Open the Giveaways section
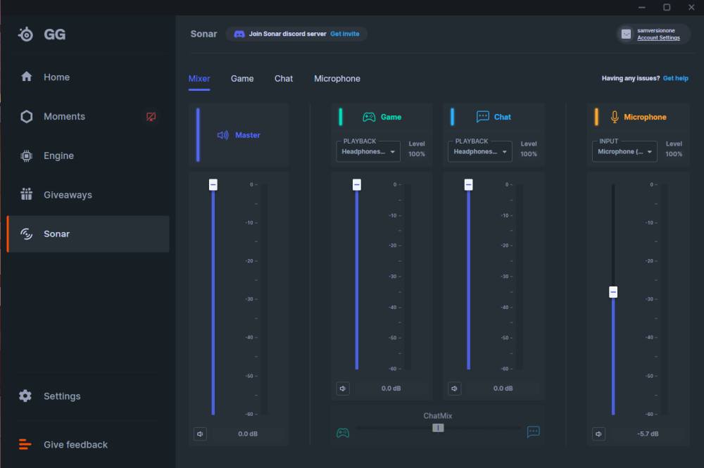The image size is (704, 468). point(68,195)
